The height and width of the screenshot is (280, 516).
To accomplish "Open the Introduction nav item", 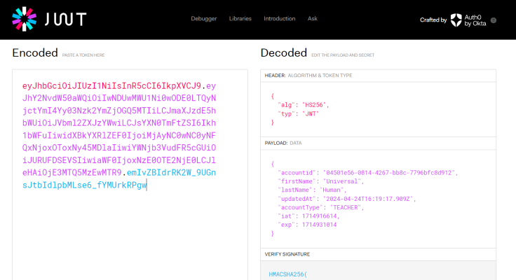I will pyautogui.click(x=280, y=19).
